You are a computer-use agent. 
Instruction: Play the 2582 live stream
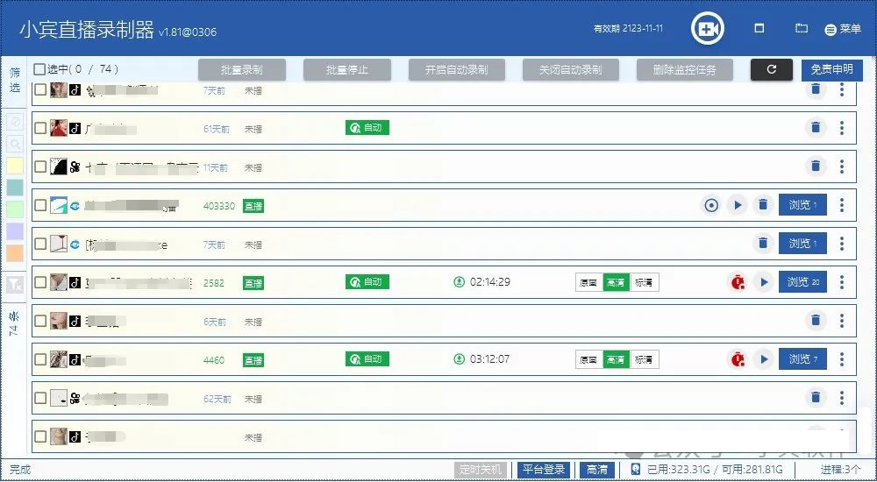764,282
